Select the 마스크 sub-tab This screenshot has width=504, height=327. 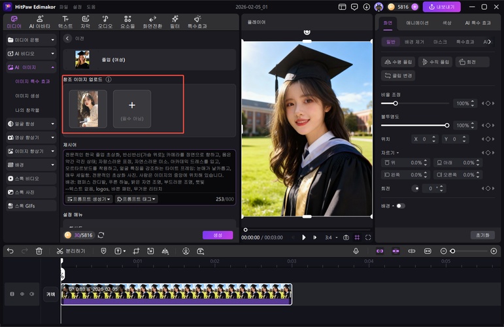coord(440,41)
